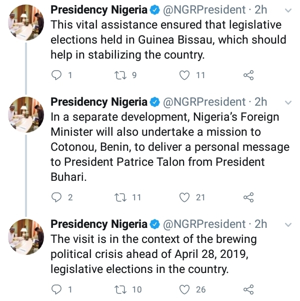This screenshot has width=300, height=301.
Task: Reply to the Guinea Bissau elections tweet
Action: point(56,76)
